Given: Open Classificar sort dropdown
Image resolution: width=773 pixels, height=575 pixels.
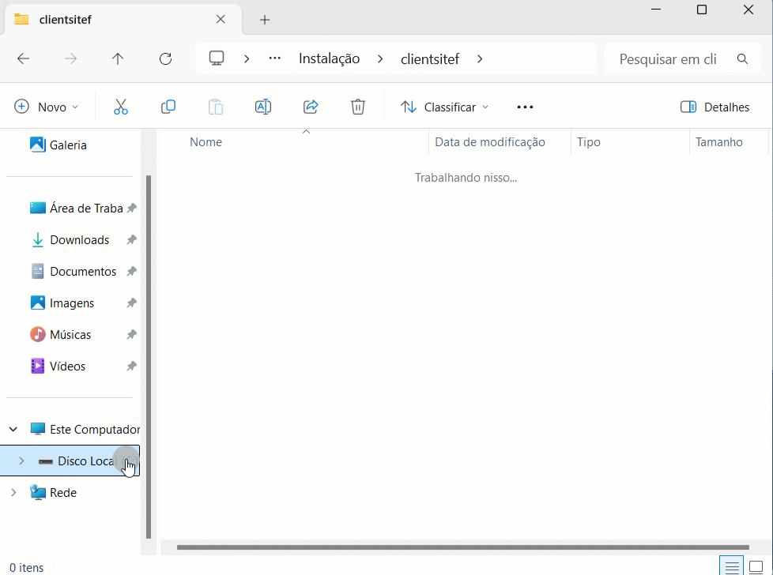Looking at the screenshot, I should click(444, 107).
